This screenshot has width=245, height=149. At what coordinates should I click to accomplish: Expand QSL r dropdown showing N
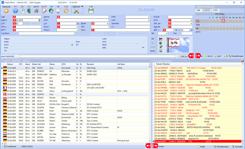coord(192,30)
